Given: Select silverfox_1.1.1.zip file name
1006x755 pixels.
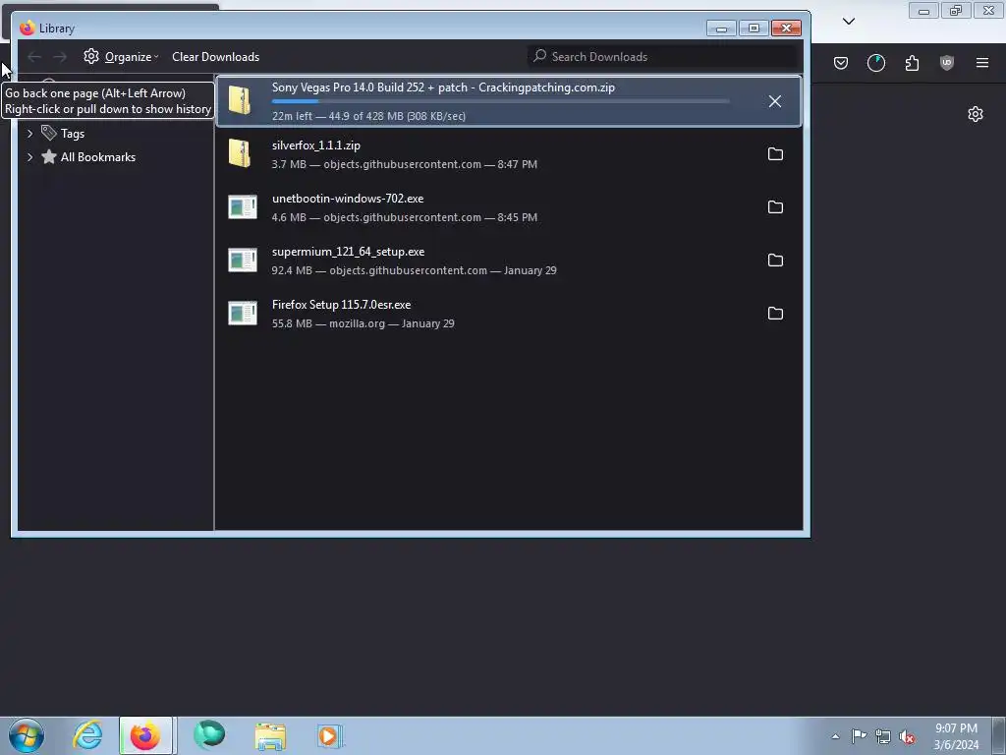Looking at the screenshot, I should [x=316, y=145].
